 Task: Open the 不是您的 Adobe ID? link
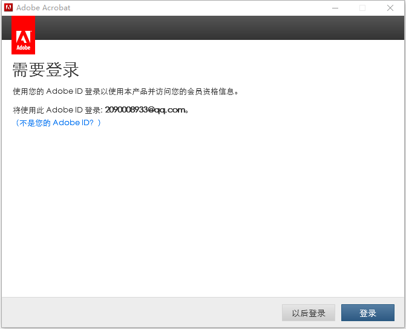[58, 123]
